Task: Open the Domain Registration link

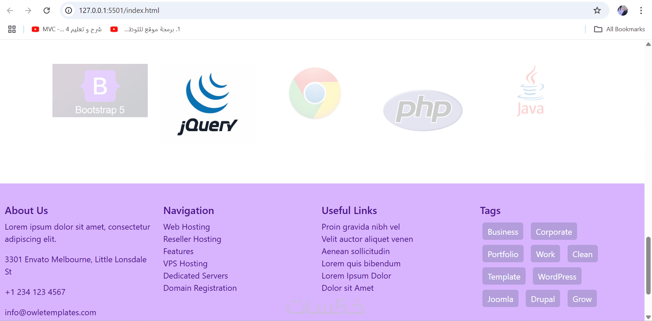Action: click(x=200, y=288)
